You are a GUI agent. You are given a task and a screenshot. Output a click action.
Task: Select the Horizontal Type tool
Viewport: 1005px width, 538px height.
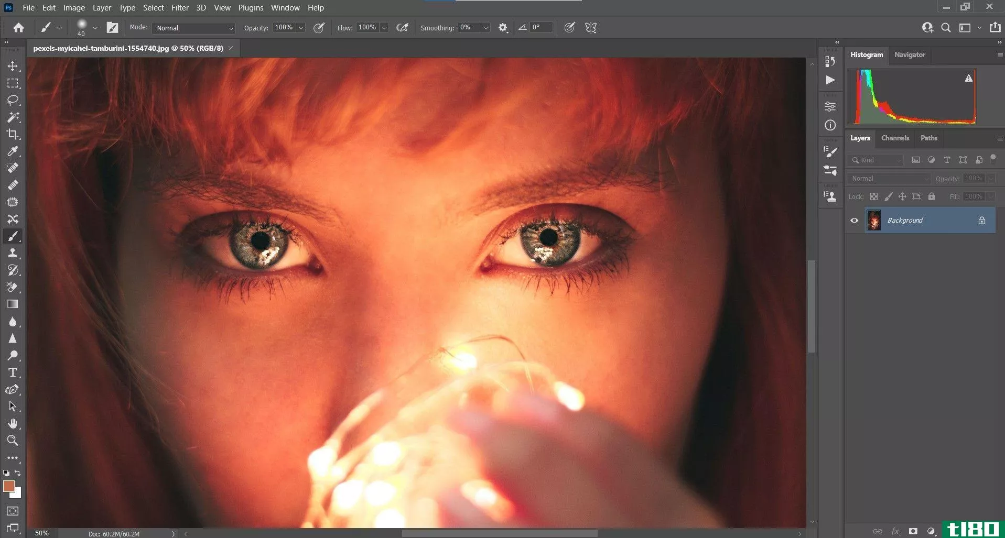click(13, 372)
